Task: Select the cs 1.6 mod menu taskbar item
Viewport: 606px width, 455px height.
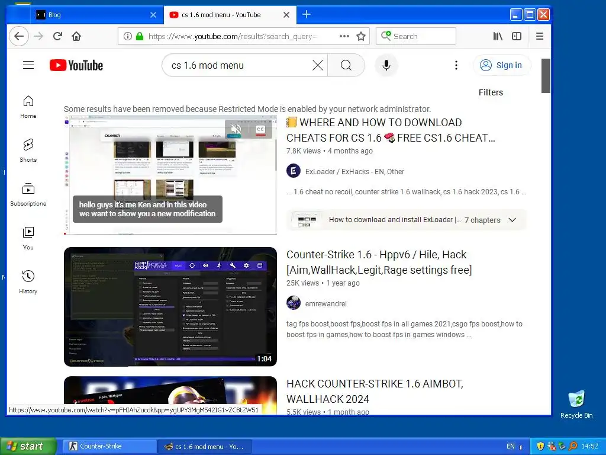Action: pos(205,447)
